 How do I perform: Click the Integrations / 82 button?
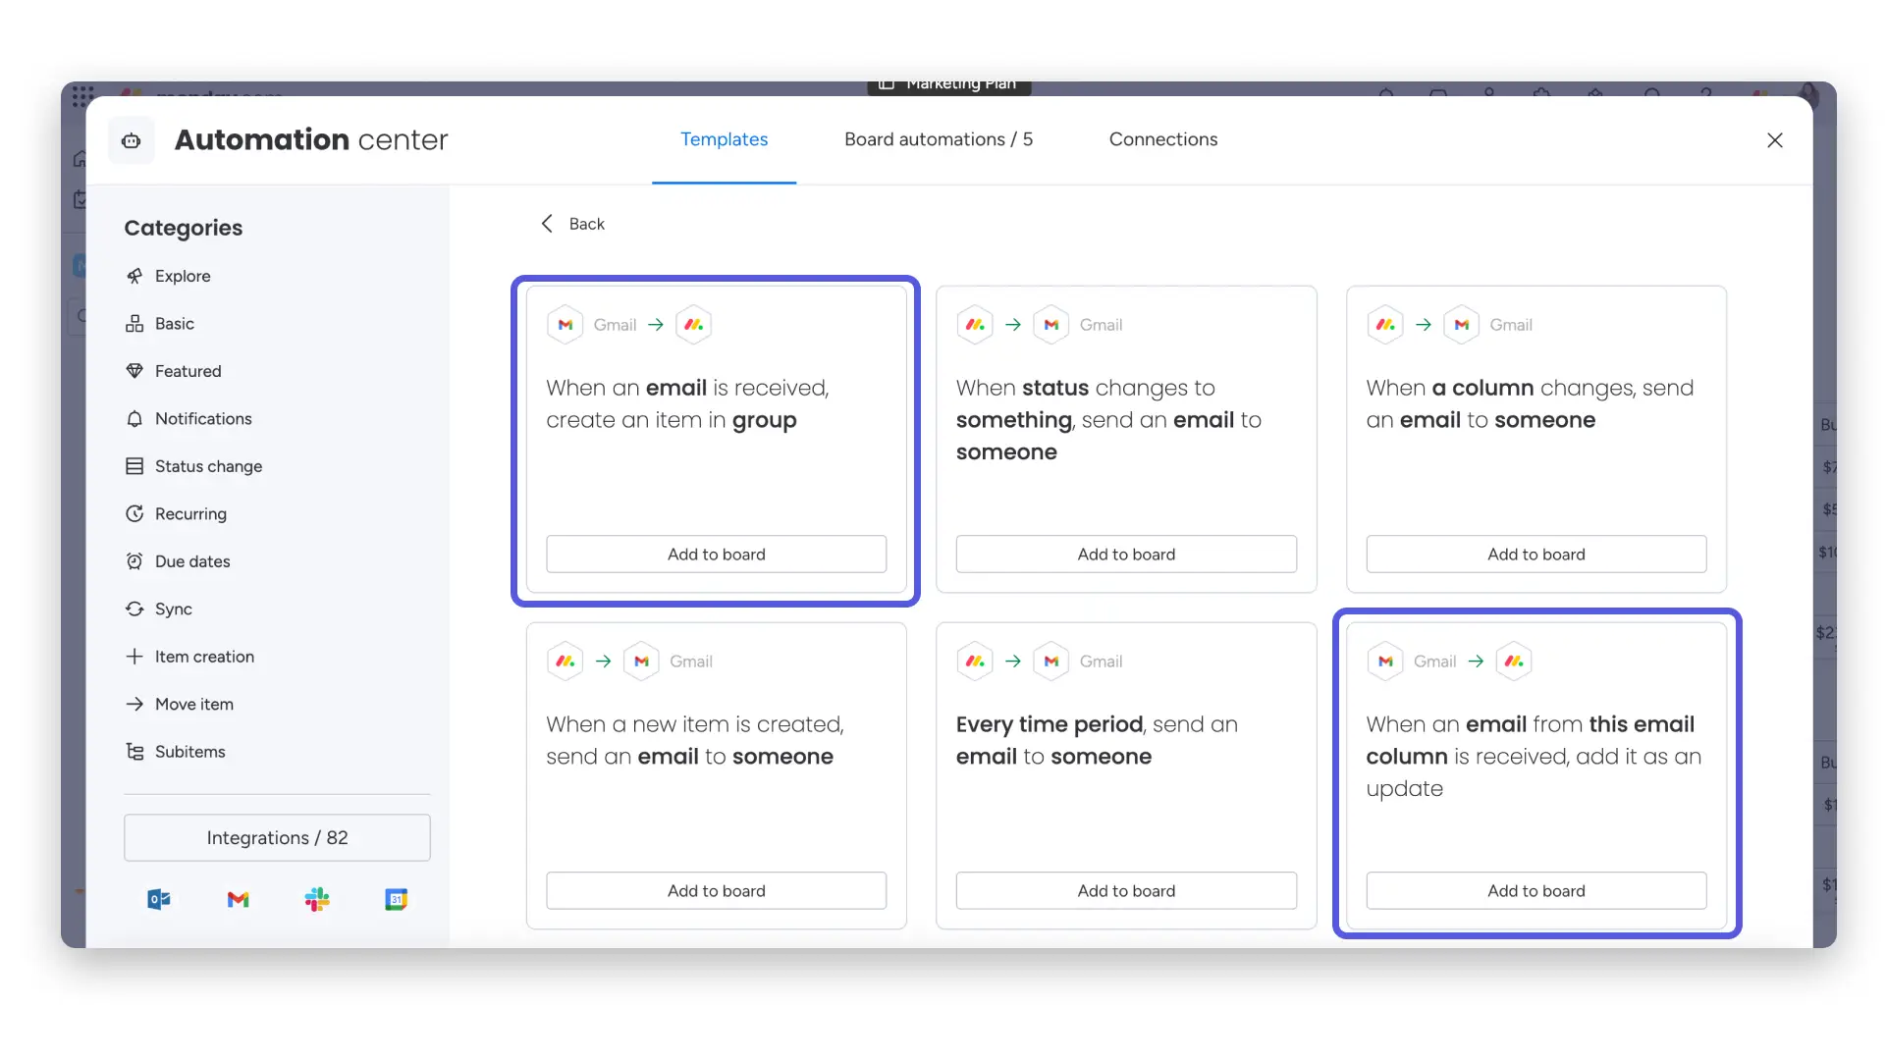point(277,837)
